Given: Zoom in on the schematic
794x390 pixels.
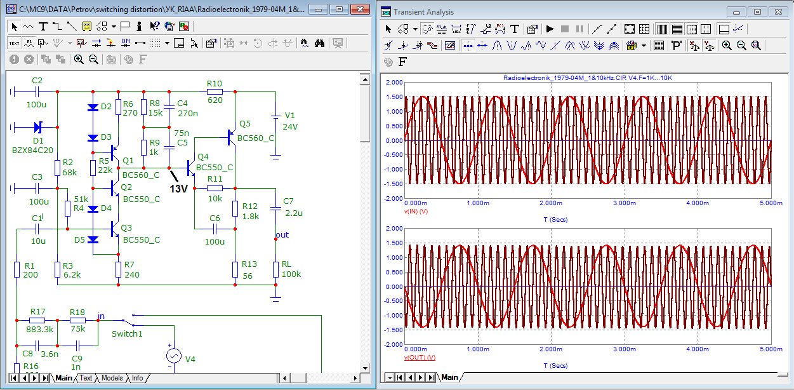Looking at the screenshot, I should (x=79, y=59).
